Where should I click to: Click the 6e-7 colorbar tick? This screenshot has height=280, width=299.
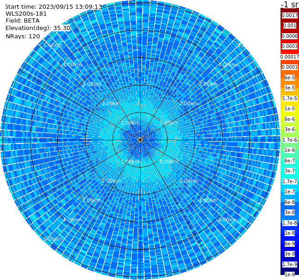(x=290, y=161)
